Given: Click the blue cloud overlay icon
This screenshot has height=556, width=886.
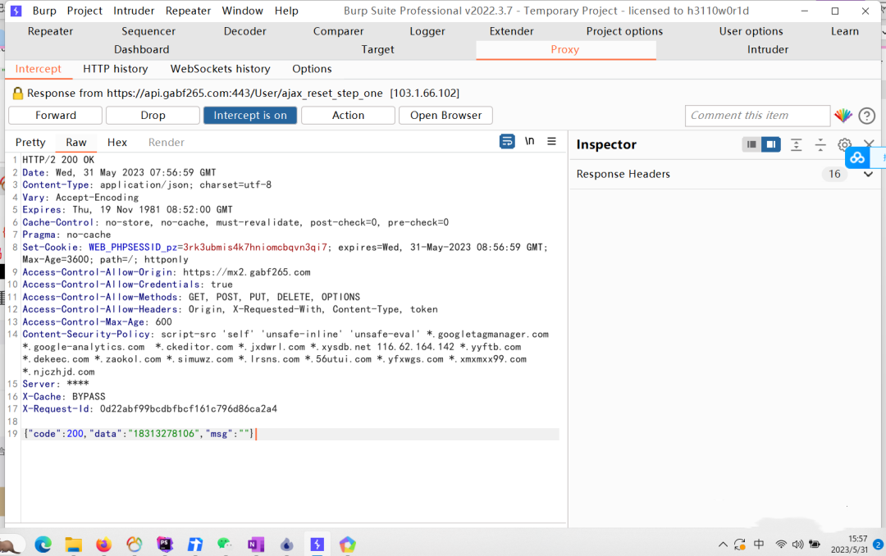Looking at the screenshot, I should click(857, 158).
